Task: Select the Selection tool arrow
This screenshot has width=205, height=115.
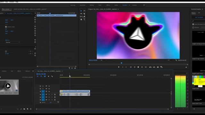Action: (81, 11)
